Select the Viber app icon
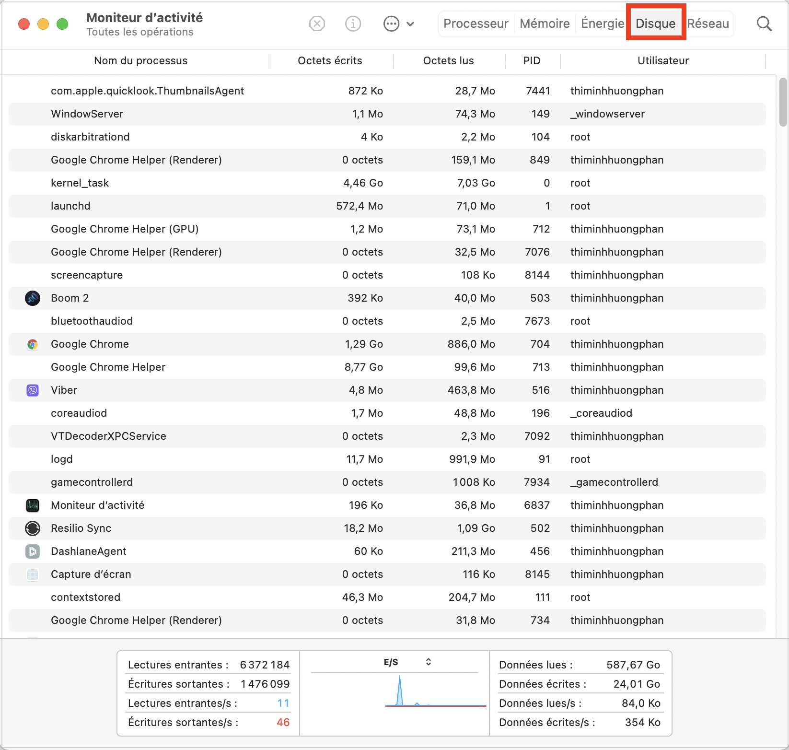 point(33,390)
